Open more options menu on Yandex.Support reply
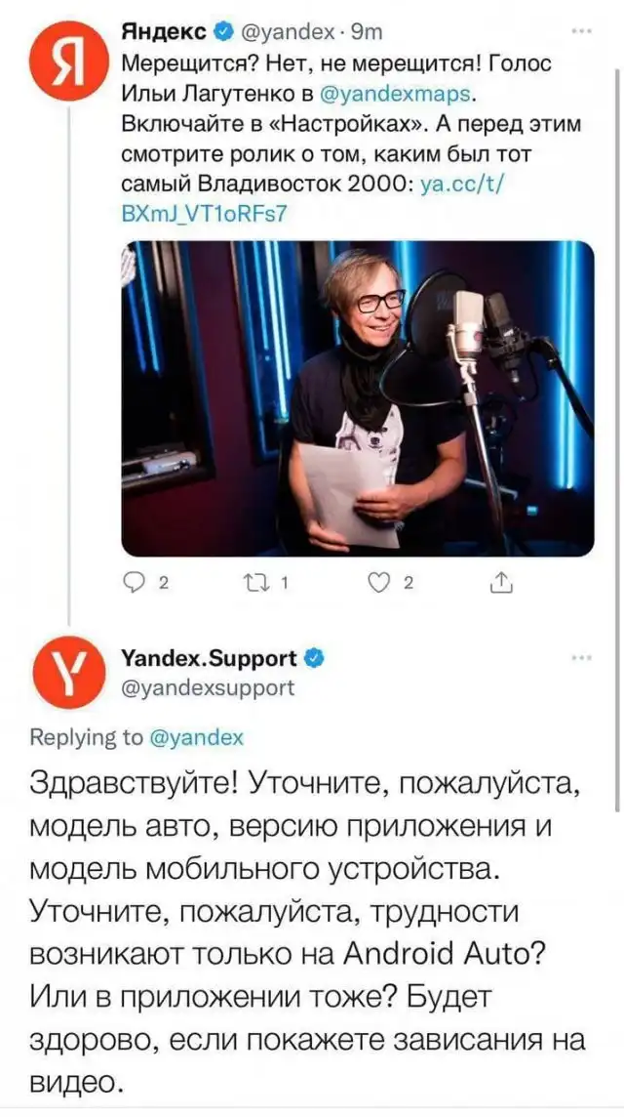 (x=582, y=659)
